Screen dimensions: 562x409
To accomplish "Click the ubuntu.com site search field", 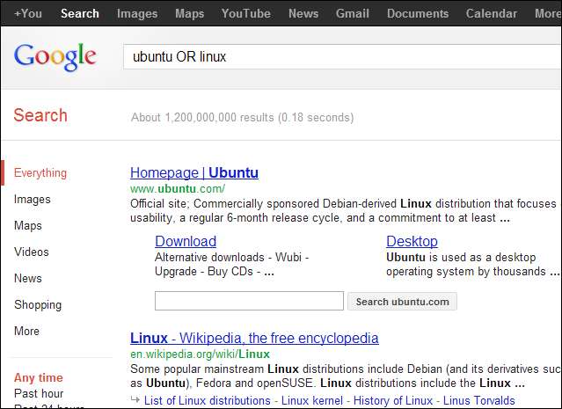I will 249,301.
